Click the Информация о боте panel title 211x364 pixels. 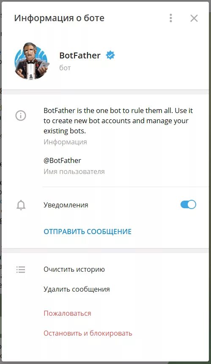click(x=59, y=18)
